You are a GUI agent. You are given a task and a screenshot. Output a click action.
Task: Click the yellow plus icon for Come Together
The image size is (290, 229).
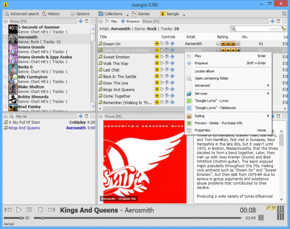coord(157,96)
